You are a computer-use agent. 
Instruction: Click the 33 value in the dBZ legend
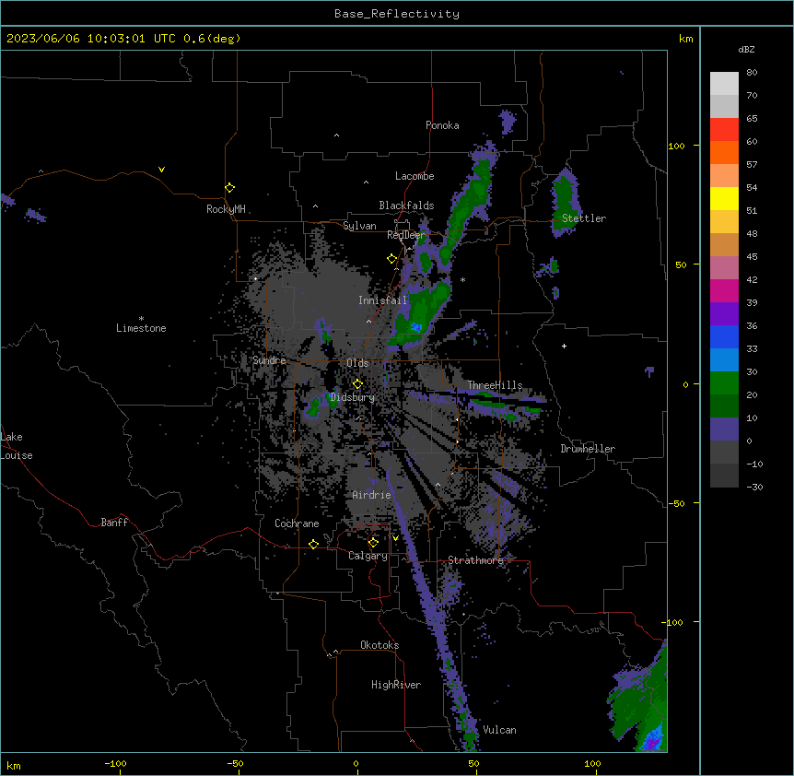(752, 348)
